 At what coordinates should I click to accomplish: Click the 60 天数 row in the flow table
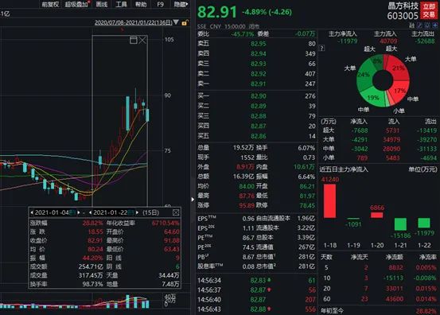click(379, 299)
